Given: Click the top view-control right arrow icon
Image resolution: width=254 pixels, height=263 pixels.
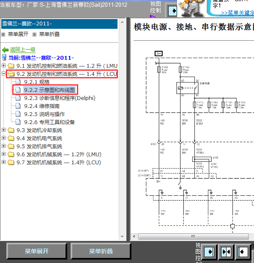Looking at the screenshot, I should tap(172, 11).
